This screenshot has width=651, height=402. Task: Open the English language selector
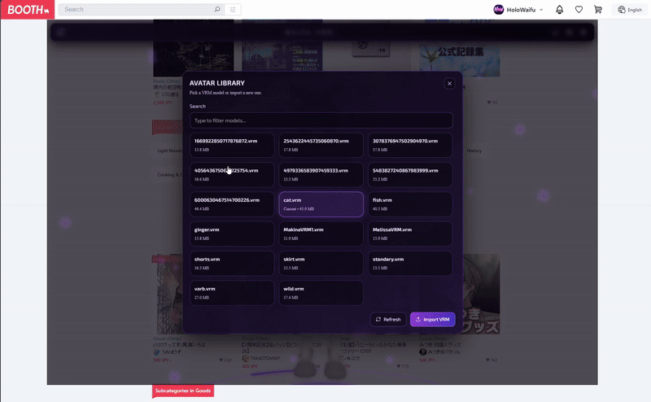630,10
